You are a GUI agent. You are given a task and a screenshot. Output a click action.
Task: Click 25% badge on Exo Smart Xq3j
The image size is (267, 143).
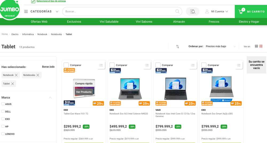coord(236,103)
